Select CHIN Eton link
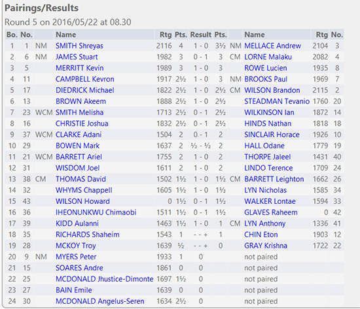The height and width of the screenshot is (309, 360). (261, 235)
